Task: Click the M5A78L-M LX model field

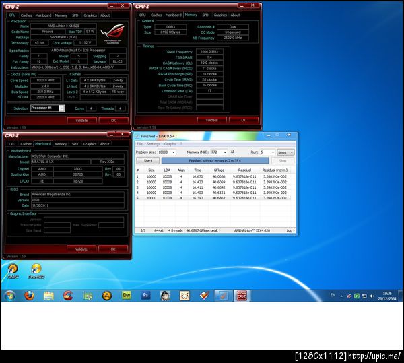Action: 61,162
